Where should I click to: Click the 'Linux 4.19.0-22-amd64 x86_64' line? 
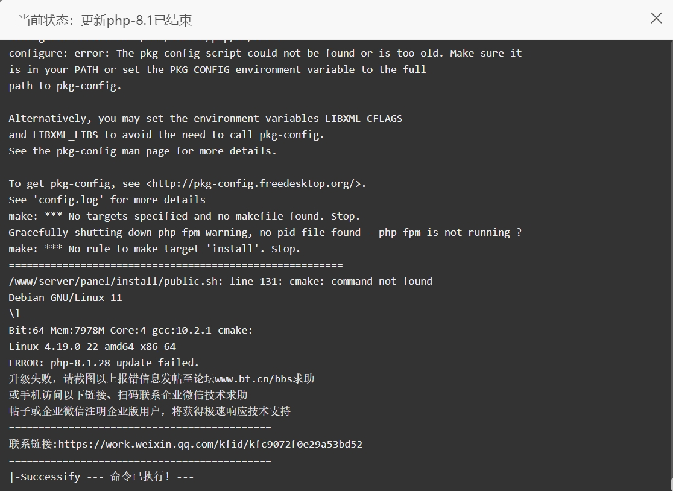[92, 346]
